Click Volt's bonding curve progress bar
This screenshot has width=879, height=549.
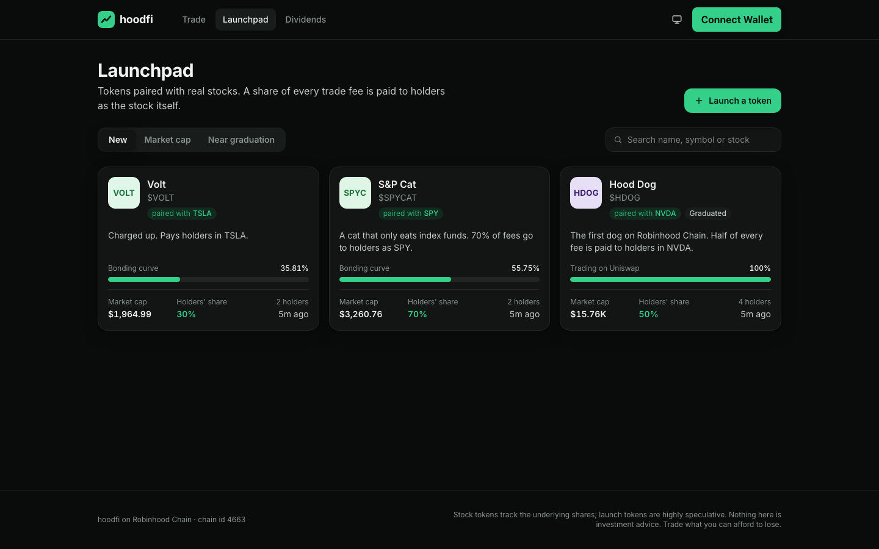(208, 279)
